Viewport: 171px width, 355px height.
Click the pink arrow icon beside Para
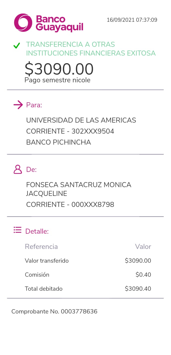click(18, 105)
